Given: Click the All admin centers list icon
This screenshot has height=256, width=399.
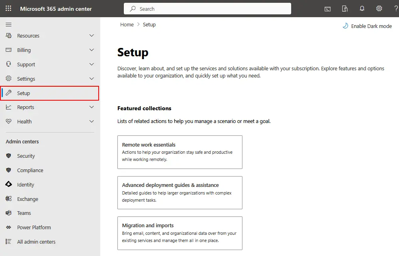Looking at the screenshot, I should [9, 242].
